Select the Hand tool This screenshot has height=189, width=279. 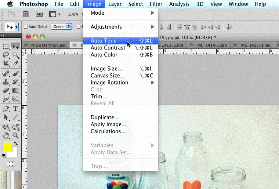pos(6,135)
